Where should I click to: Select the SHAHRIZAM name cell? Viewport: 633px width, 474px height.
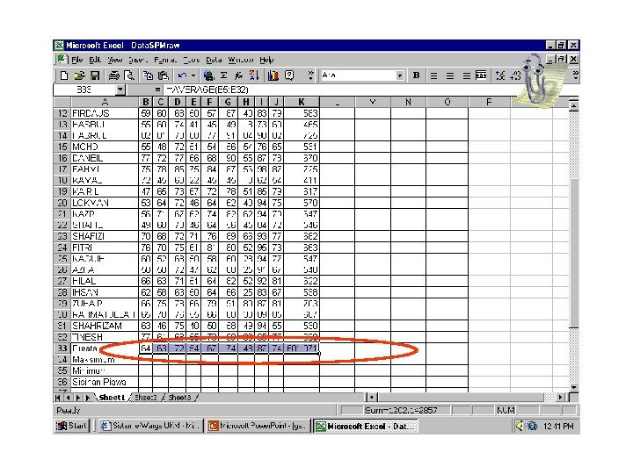[105, 326]
